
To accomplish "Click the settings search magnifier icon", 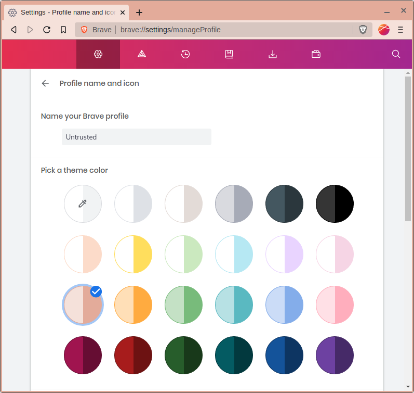I will [396, 54].
